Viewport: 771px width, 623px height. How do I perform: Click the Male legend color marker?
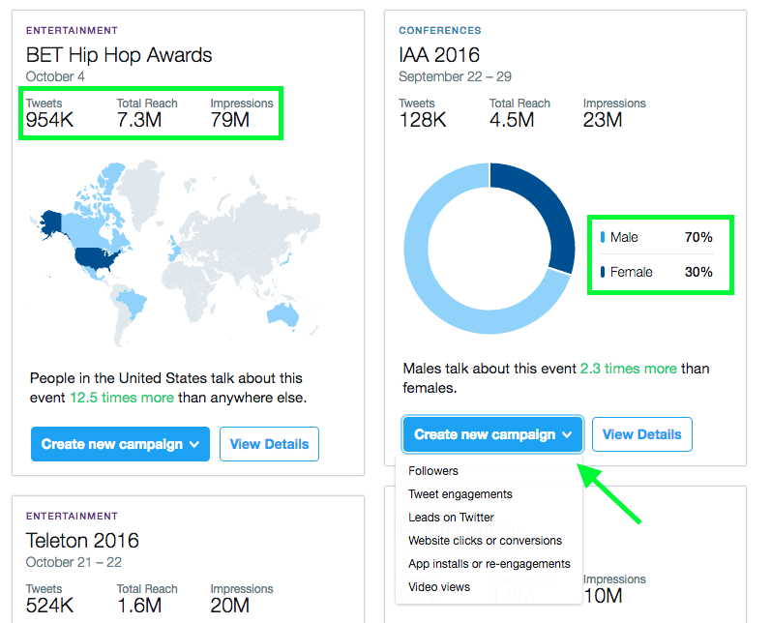[603, 237]
